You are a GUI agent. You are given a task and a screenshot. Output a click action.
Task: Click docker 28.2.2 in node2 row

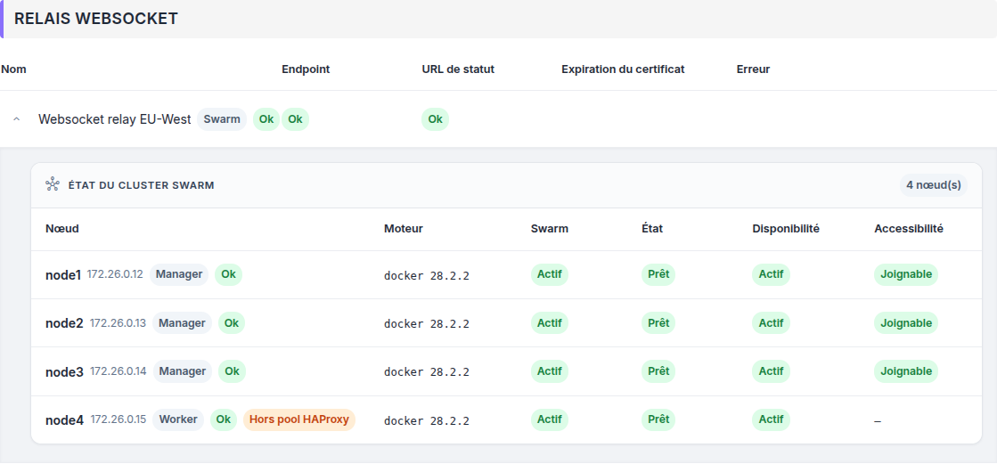point(427,324)
